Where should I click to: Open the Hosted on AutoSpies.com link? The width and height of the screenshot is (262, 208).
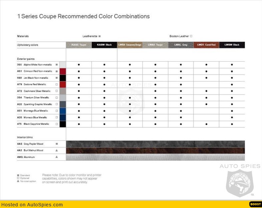[32, 205]
